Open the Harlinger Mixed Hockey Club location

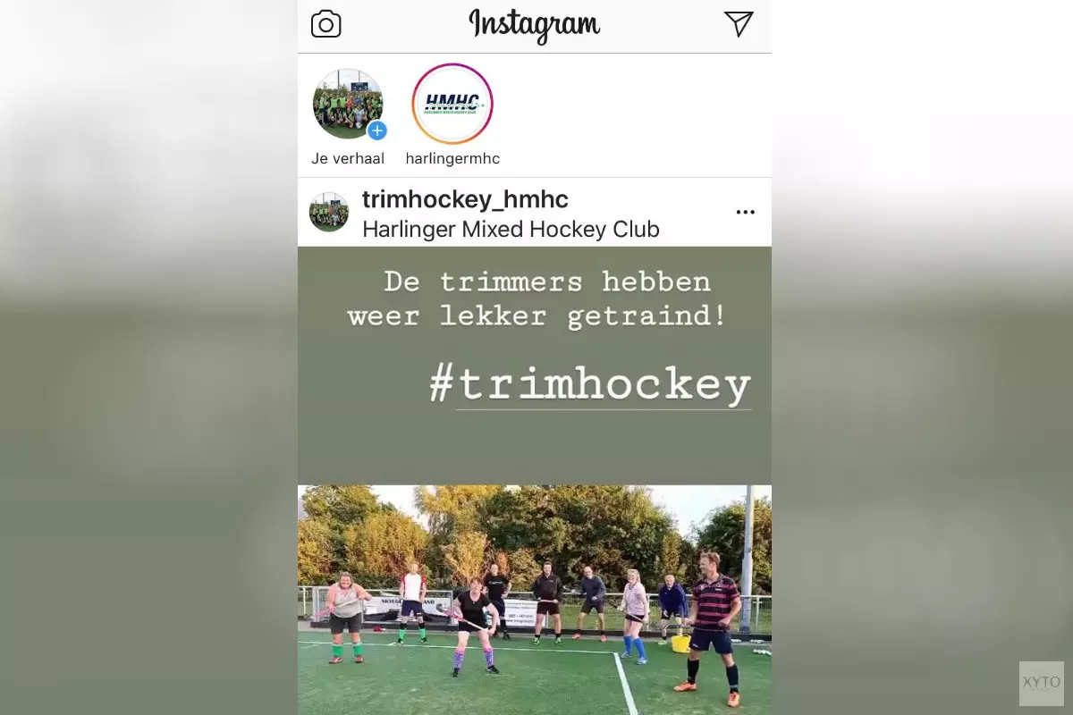tap(511, 230)
